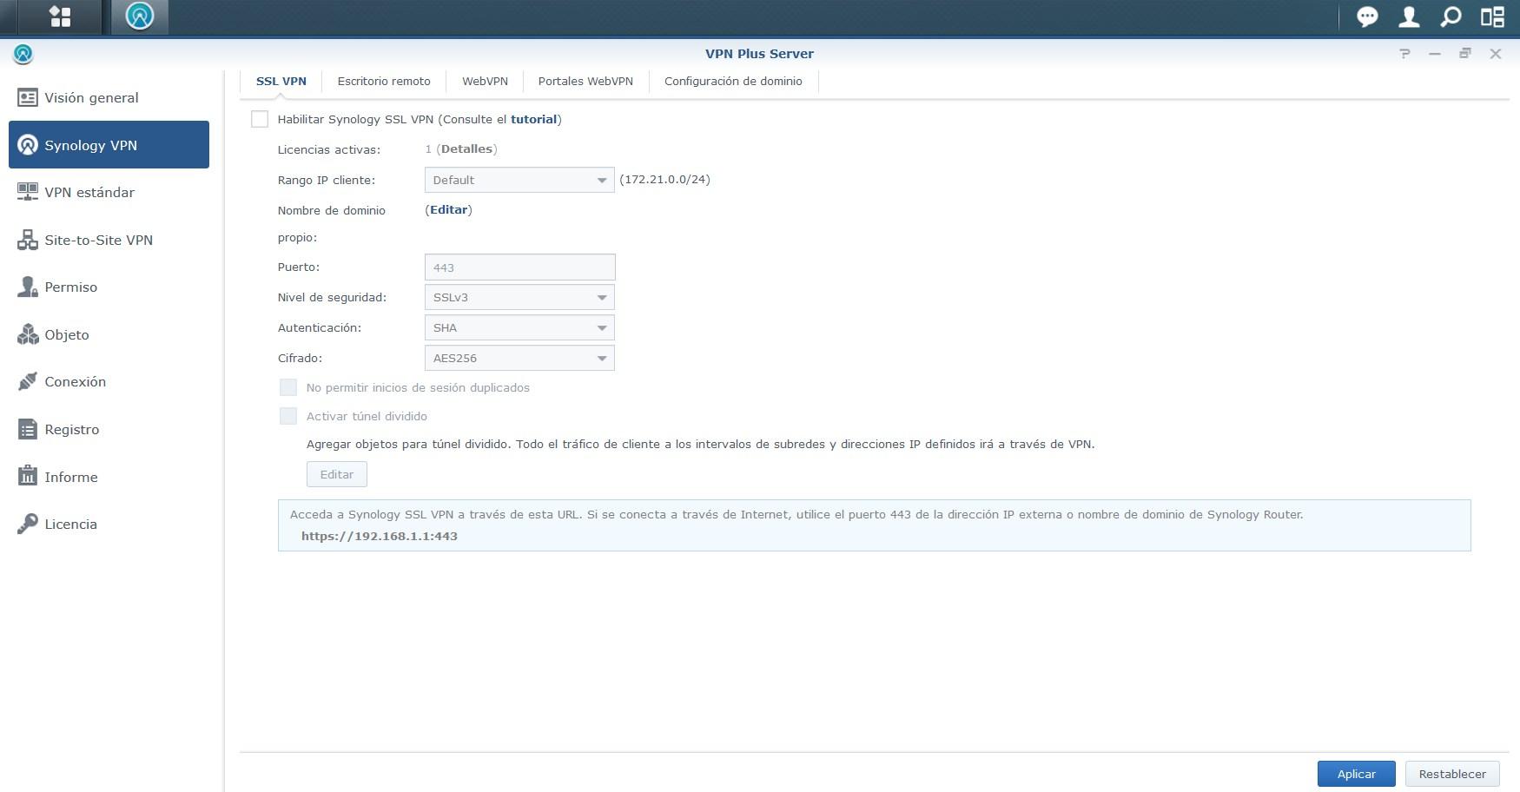The image size is (1520, 792).
Task: Open the widgets panel icon
Action: (x=1492, y=16)
